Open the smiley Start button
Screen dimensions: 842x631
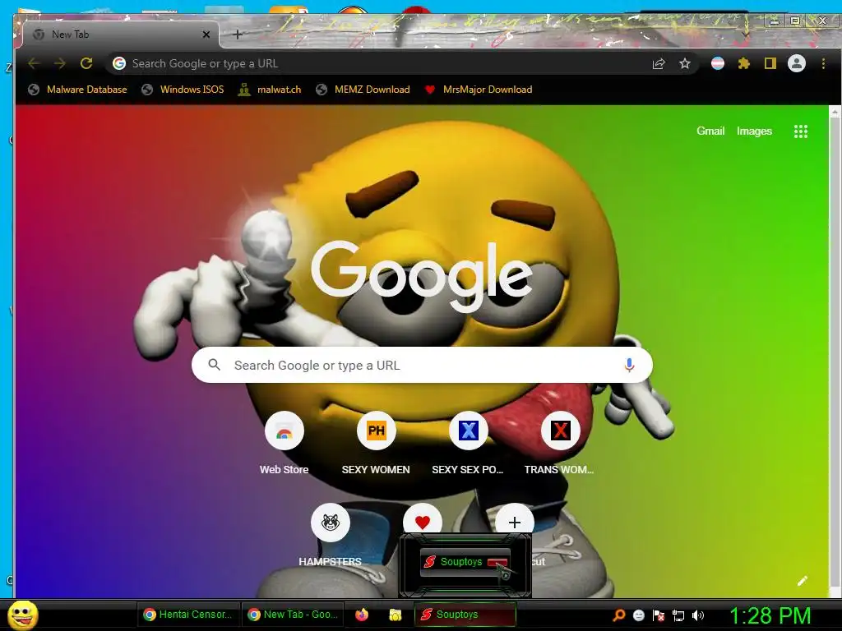22,615
